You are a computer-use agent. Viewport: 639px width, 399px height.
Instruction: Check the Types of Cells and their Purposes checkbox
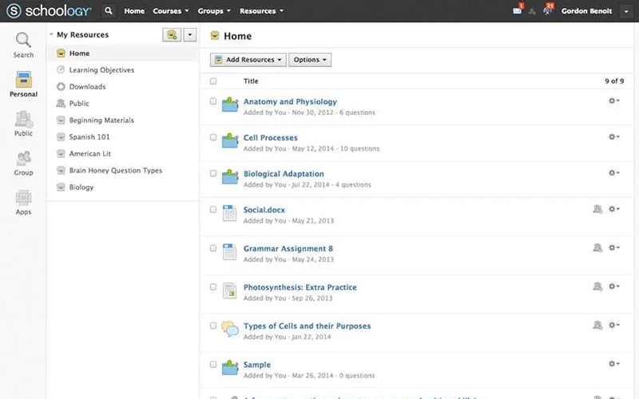[213, 326]
